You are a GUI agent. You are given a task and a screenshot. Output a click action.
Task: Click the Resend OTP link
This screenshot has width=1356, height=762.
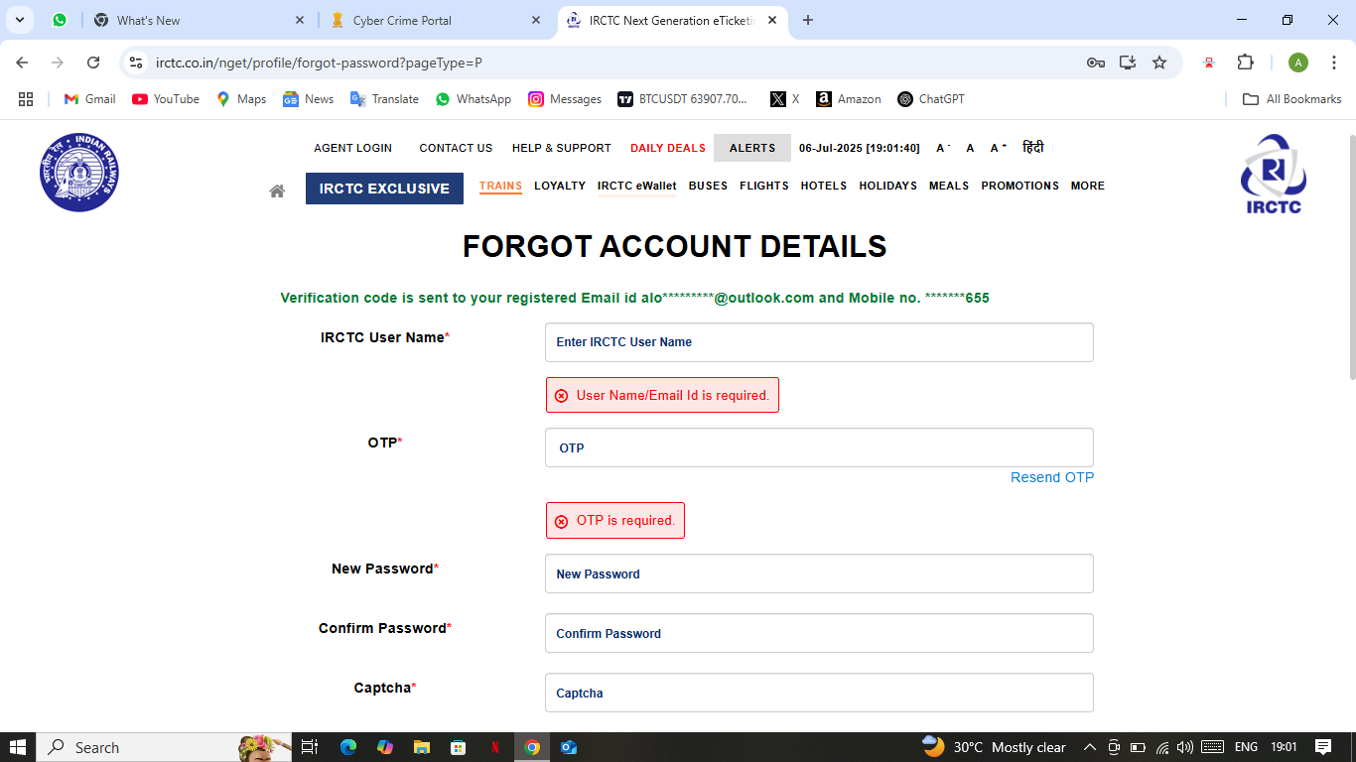click(x=1051, y=477)
